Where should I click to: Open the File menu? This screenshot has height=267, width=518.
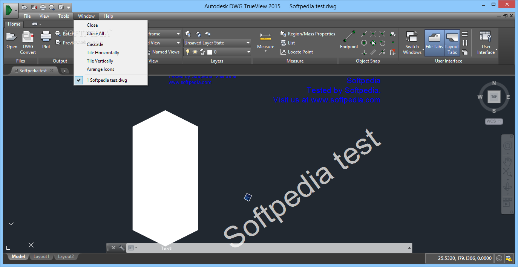(27, 16)
